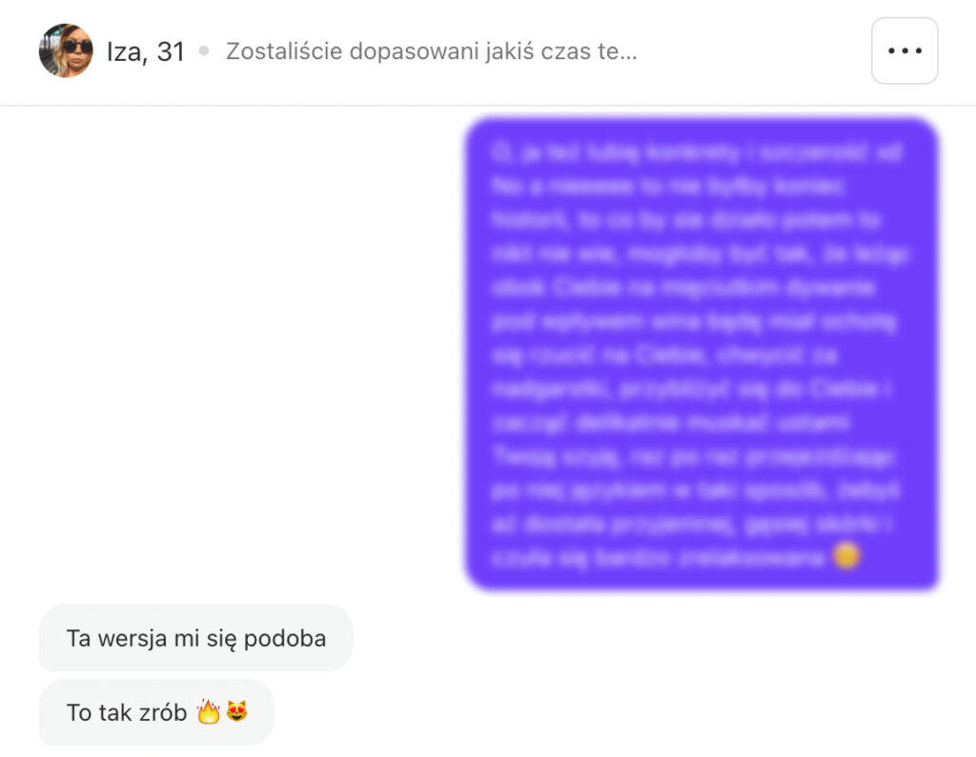Select the blurred purple sent message bubble
This screenshot has height=757, width=976.
(x=702, y=353)
